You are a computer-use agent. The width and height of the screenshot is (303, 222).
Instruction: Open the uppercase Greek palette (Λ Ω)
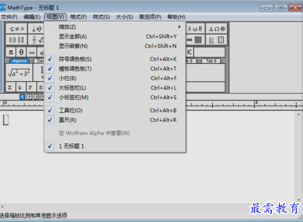click(x=217, y=29)
